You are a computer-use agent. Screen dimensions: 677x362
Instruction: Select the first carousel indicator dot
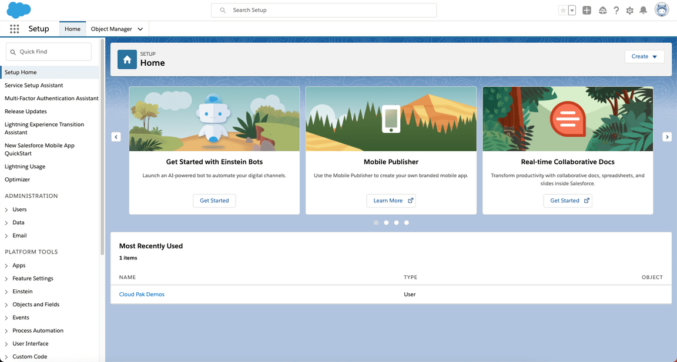point(376,223)
